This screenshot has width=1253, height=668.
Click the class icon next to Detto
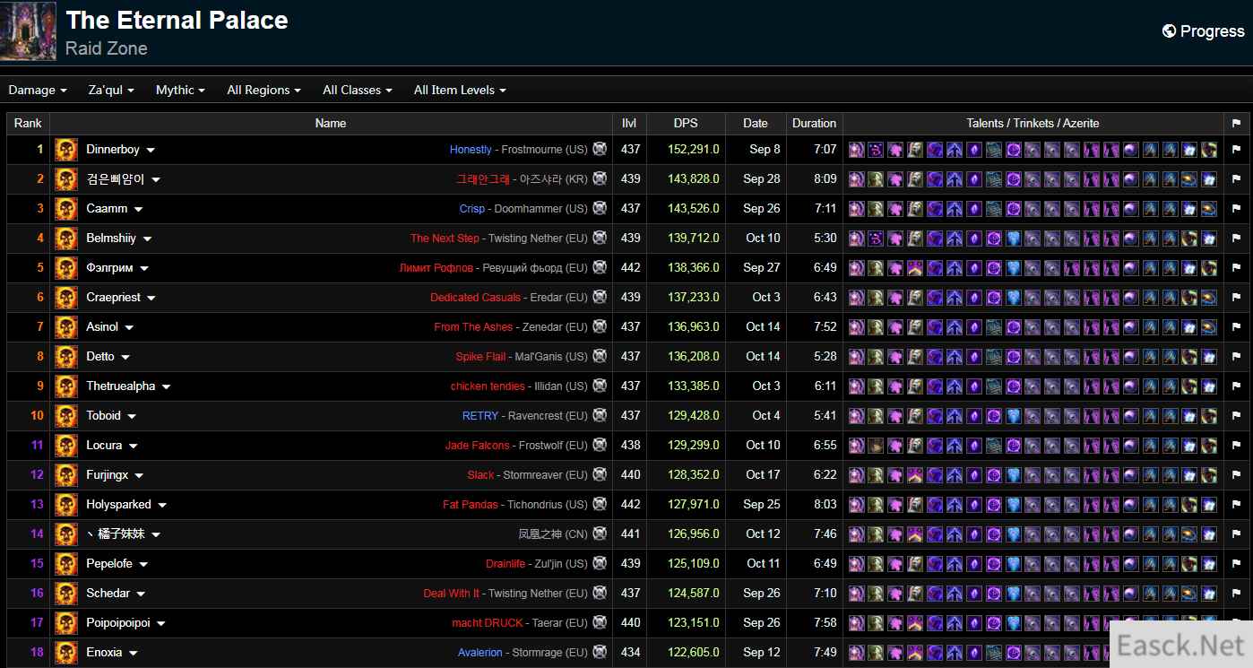[66, 357]
